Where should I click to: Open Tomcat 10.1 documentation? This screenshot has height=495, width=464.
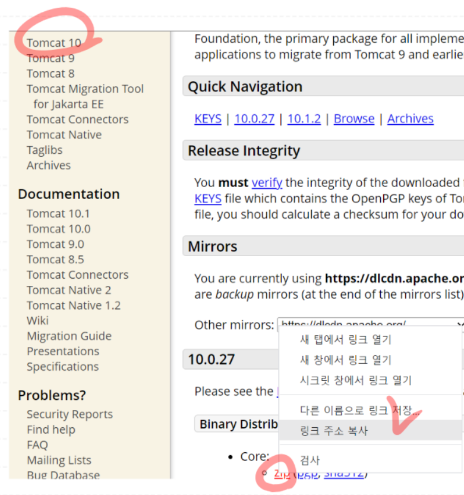pyautogui.click(x=58, y=214)
